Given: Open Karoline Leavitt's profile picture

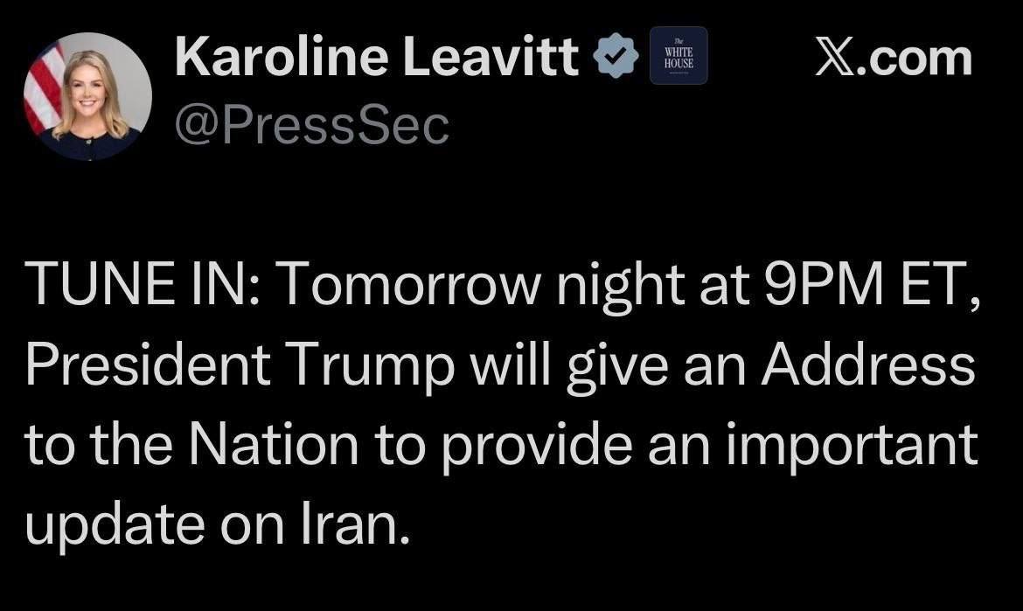Looking at the screenshot, I should pyautogui.click(x=87, y=97).
